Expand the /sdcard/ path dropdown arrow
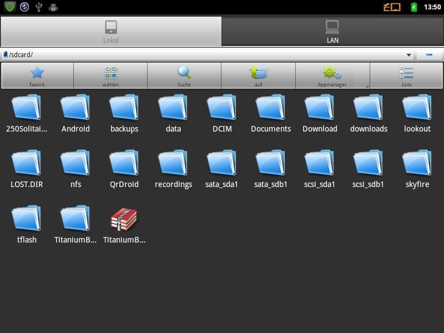Screen dimensions: 444x333 (408, 55)
